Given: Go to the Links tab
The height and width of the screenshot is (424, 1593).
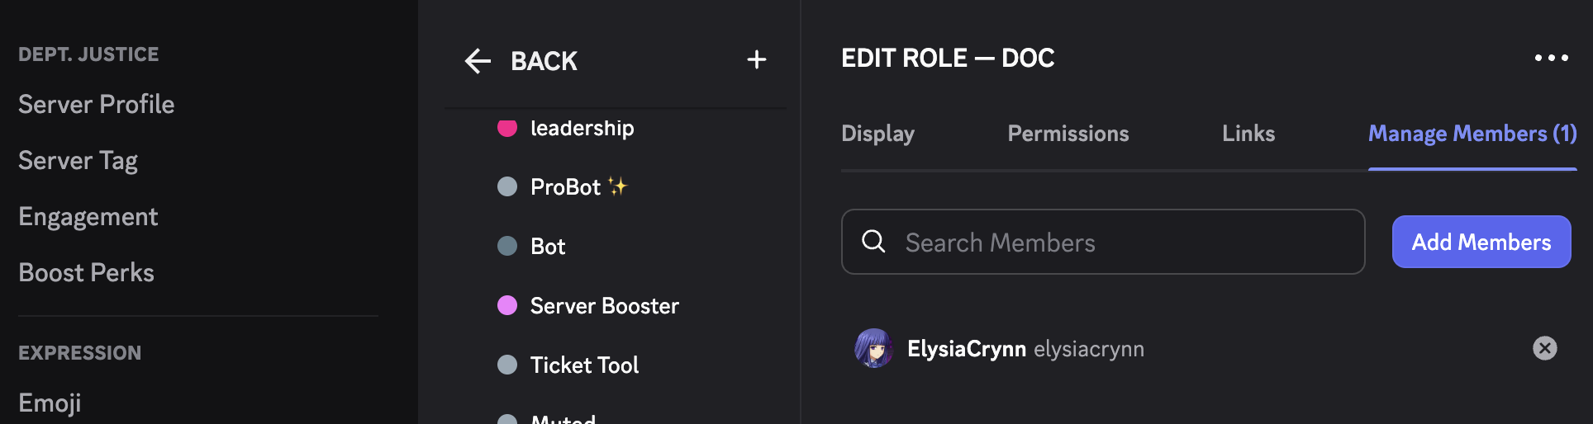Looking at the screenshot, I should [x=1248, y=134].
